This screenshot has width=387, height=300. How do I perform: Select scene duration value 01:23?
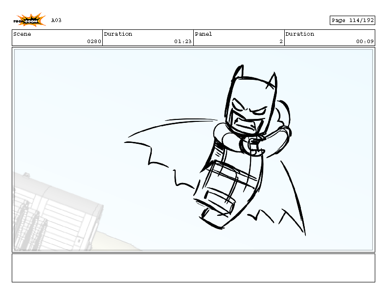[182, 42]
